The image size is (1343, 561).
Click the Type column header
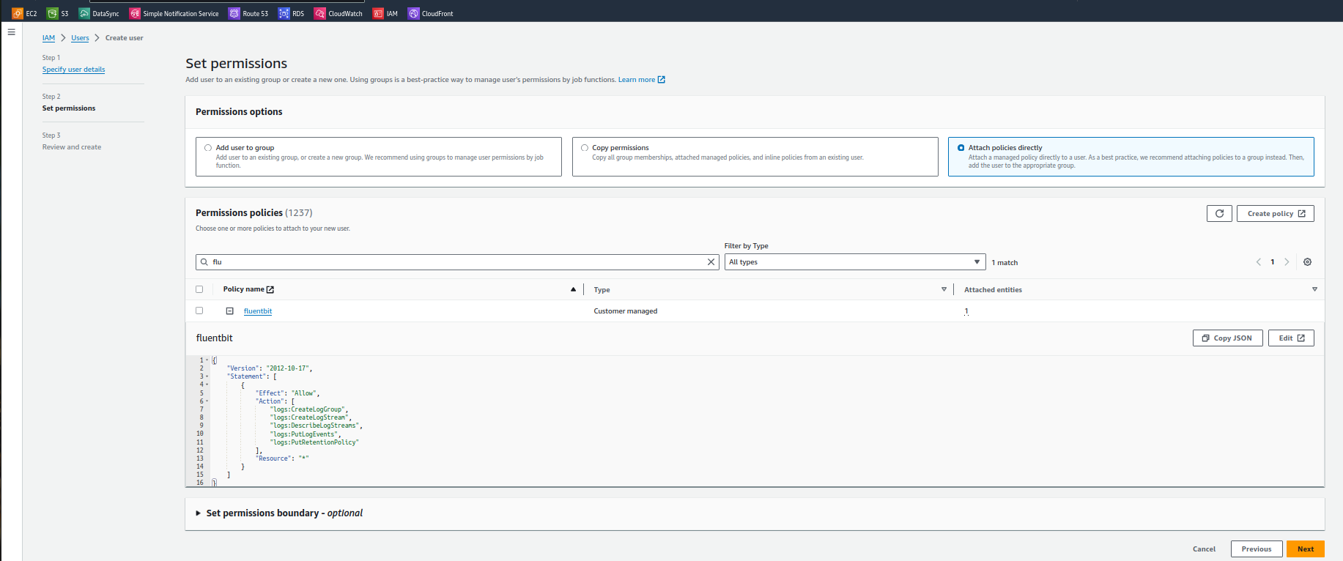coord(602,290)
